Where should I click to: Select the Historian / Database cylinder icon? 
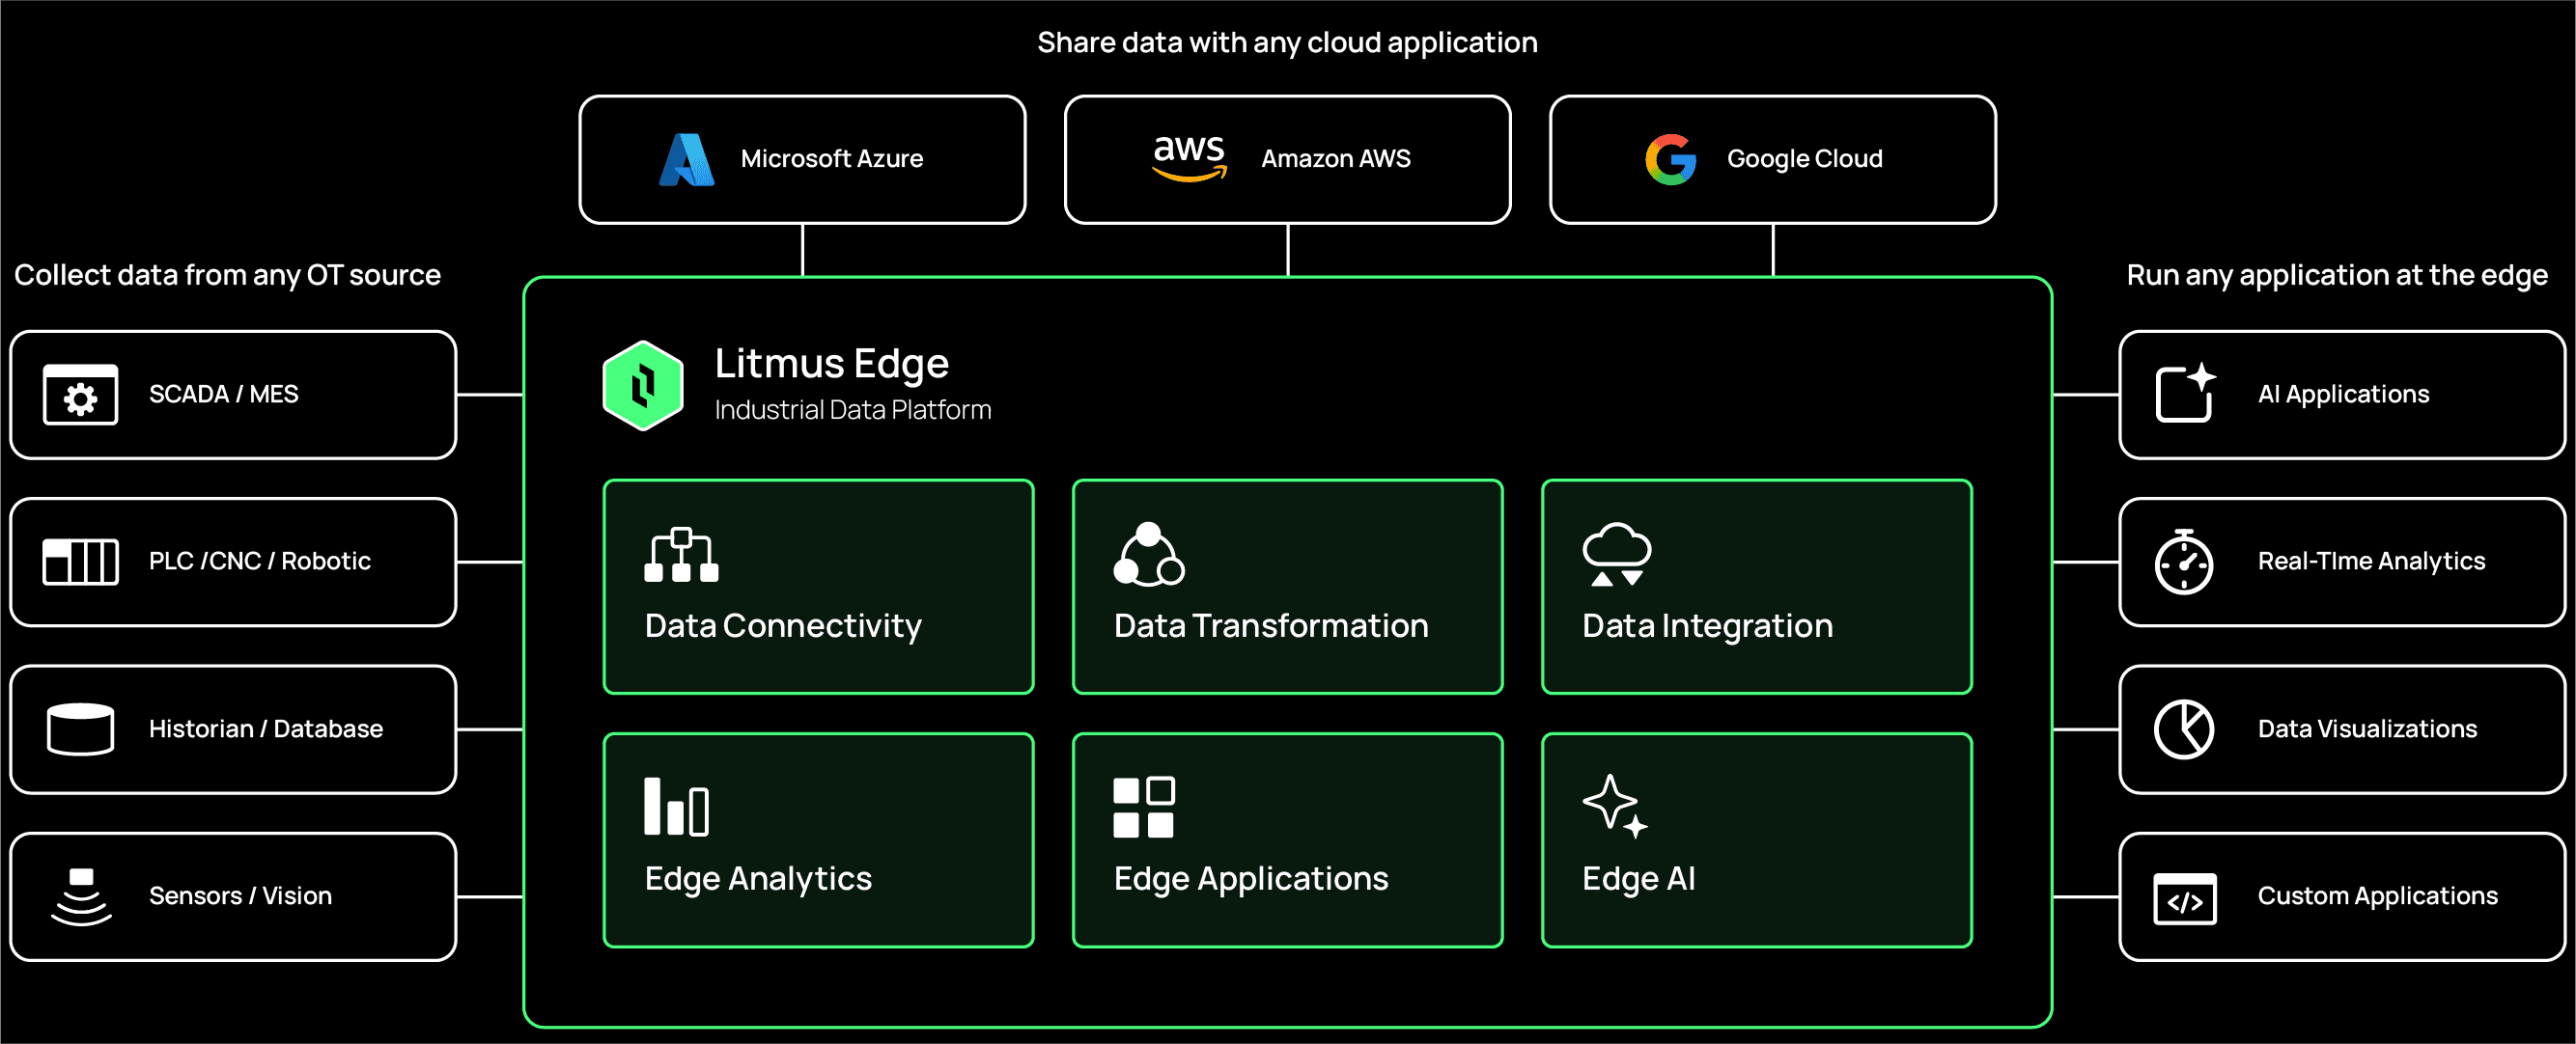point(79,728)
